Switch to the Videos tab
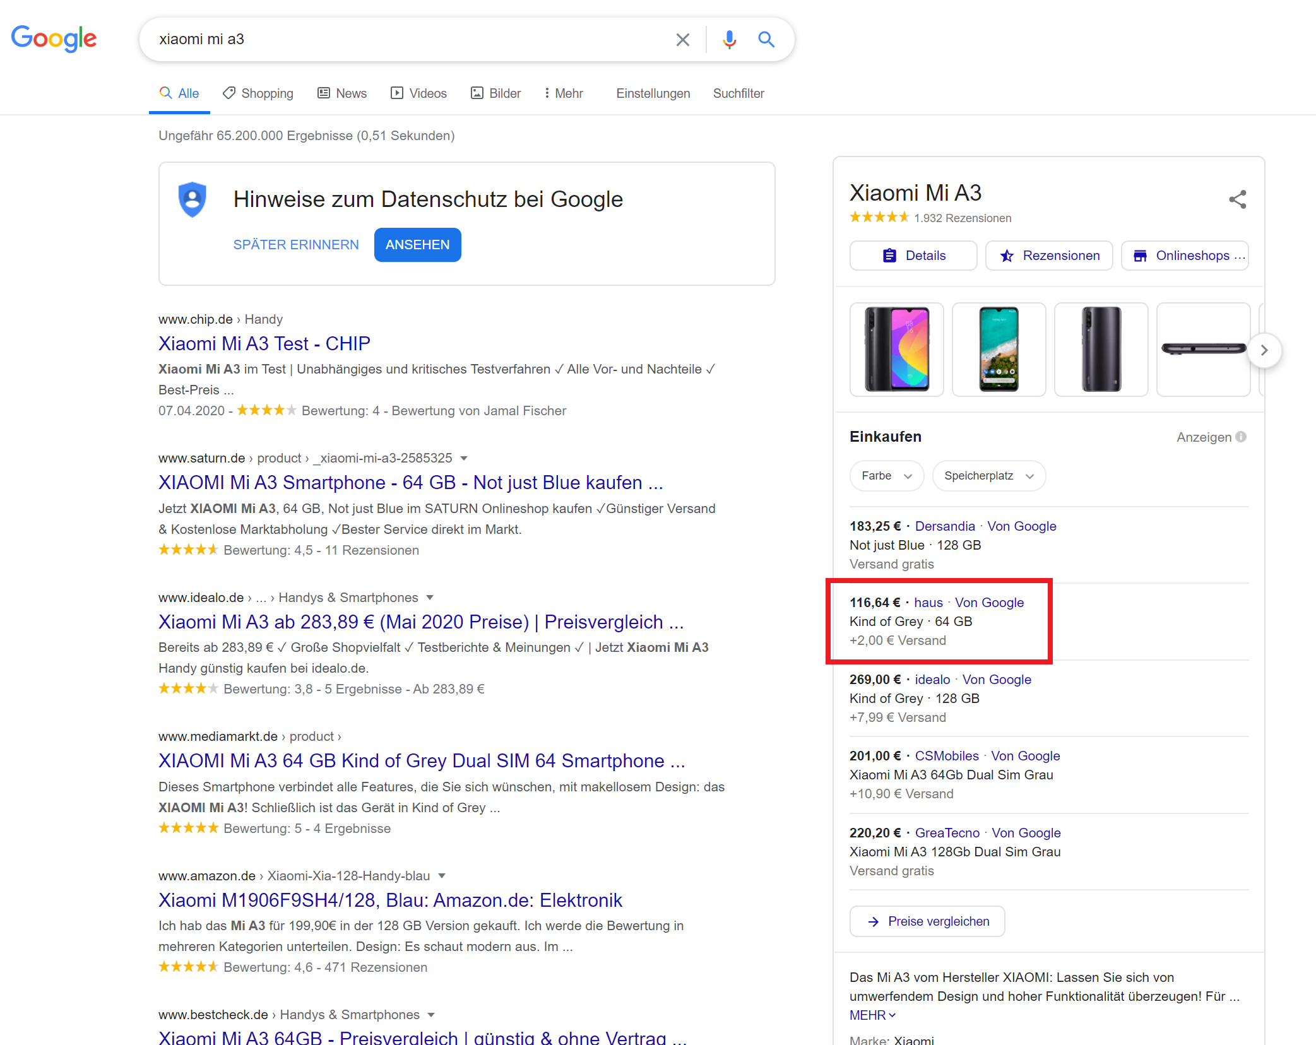1316x1045 pixels. [x=419, y=93]
